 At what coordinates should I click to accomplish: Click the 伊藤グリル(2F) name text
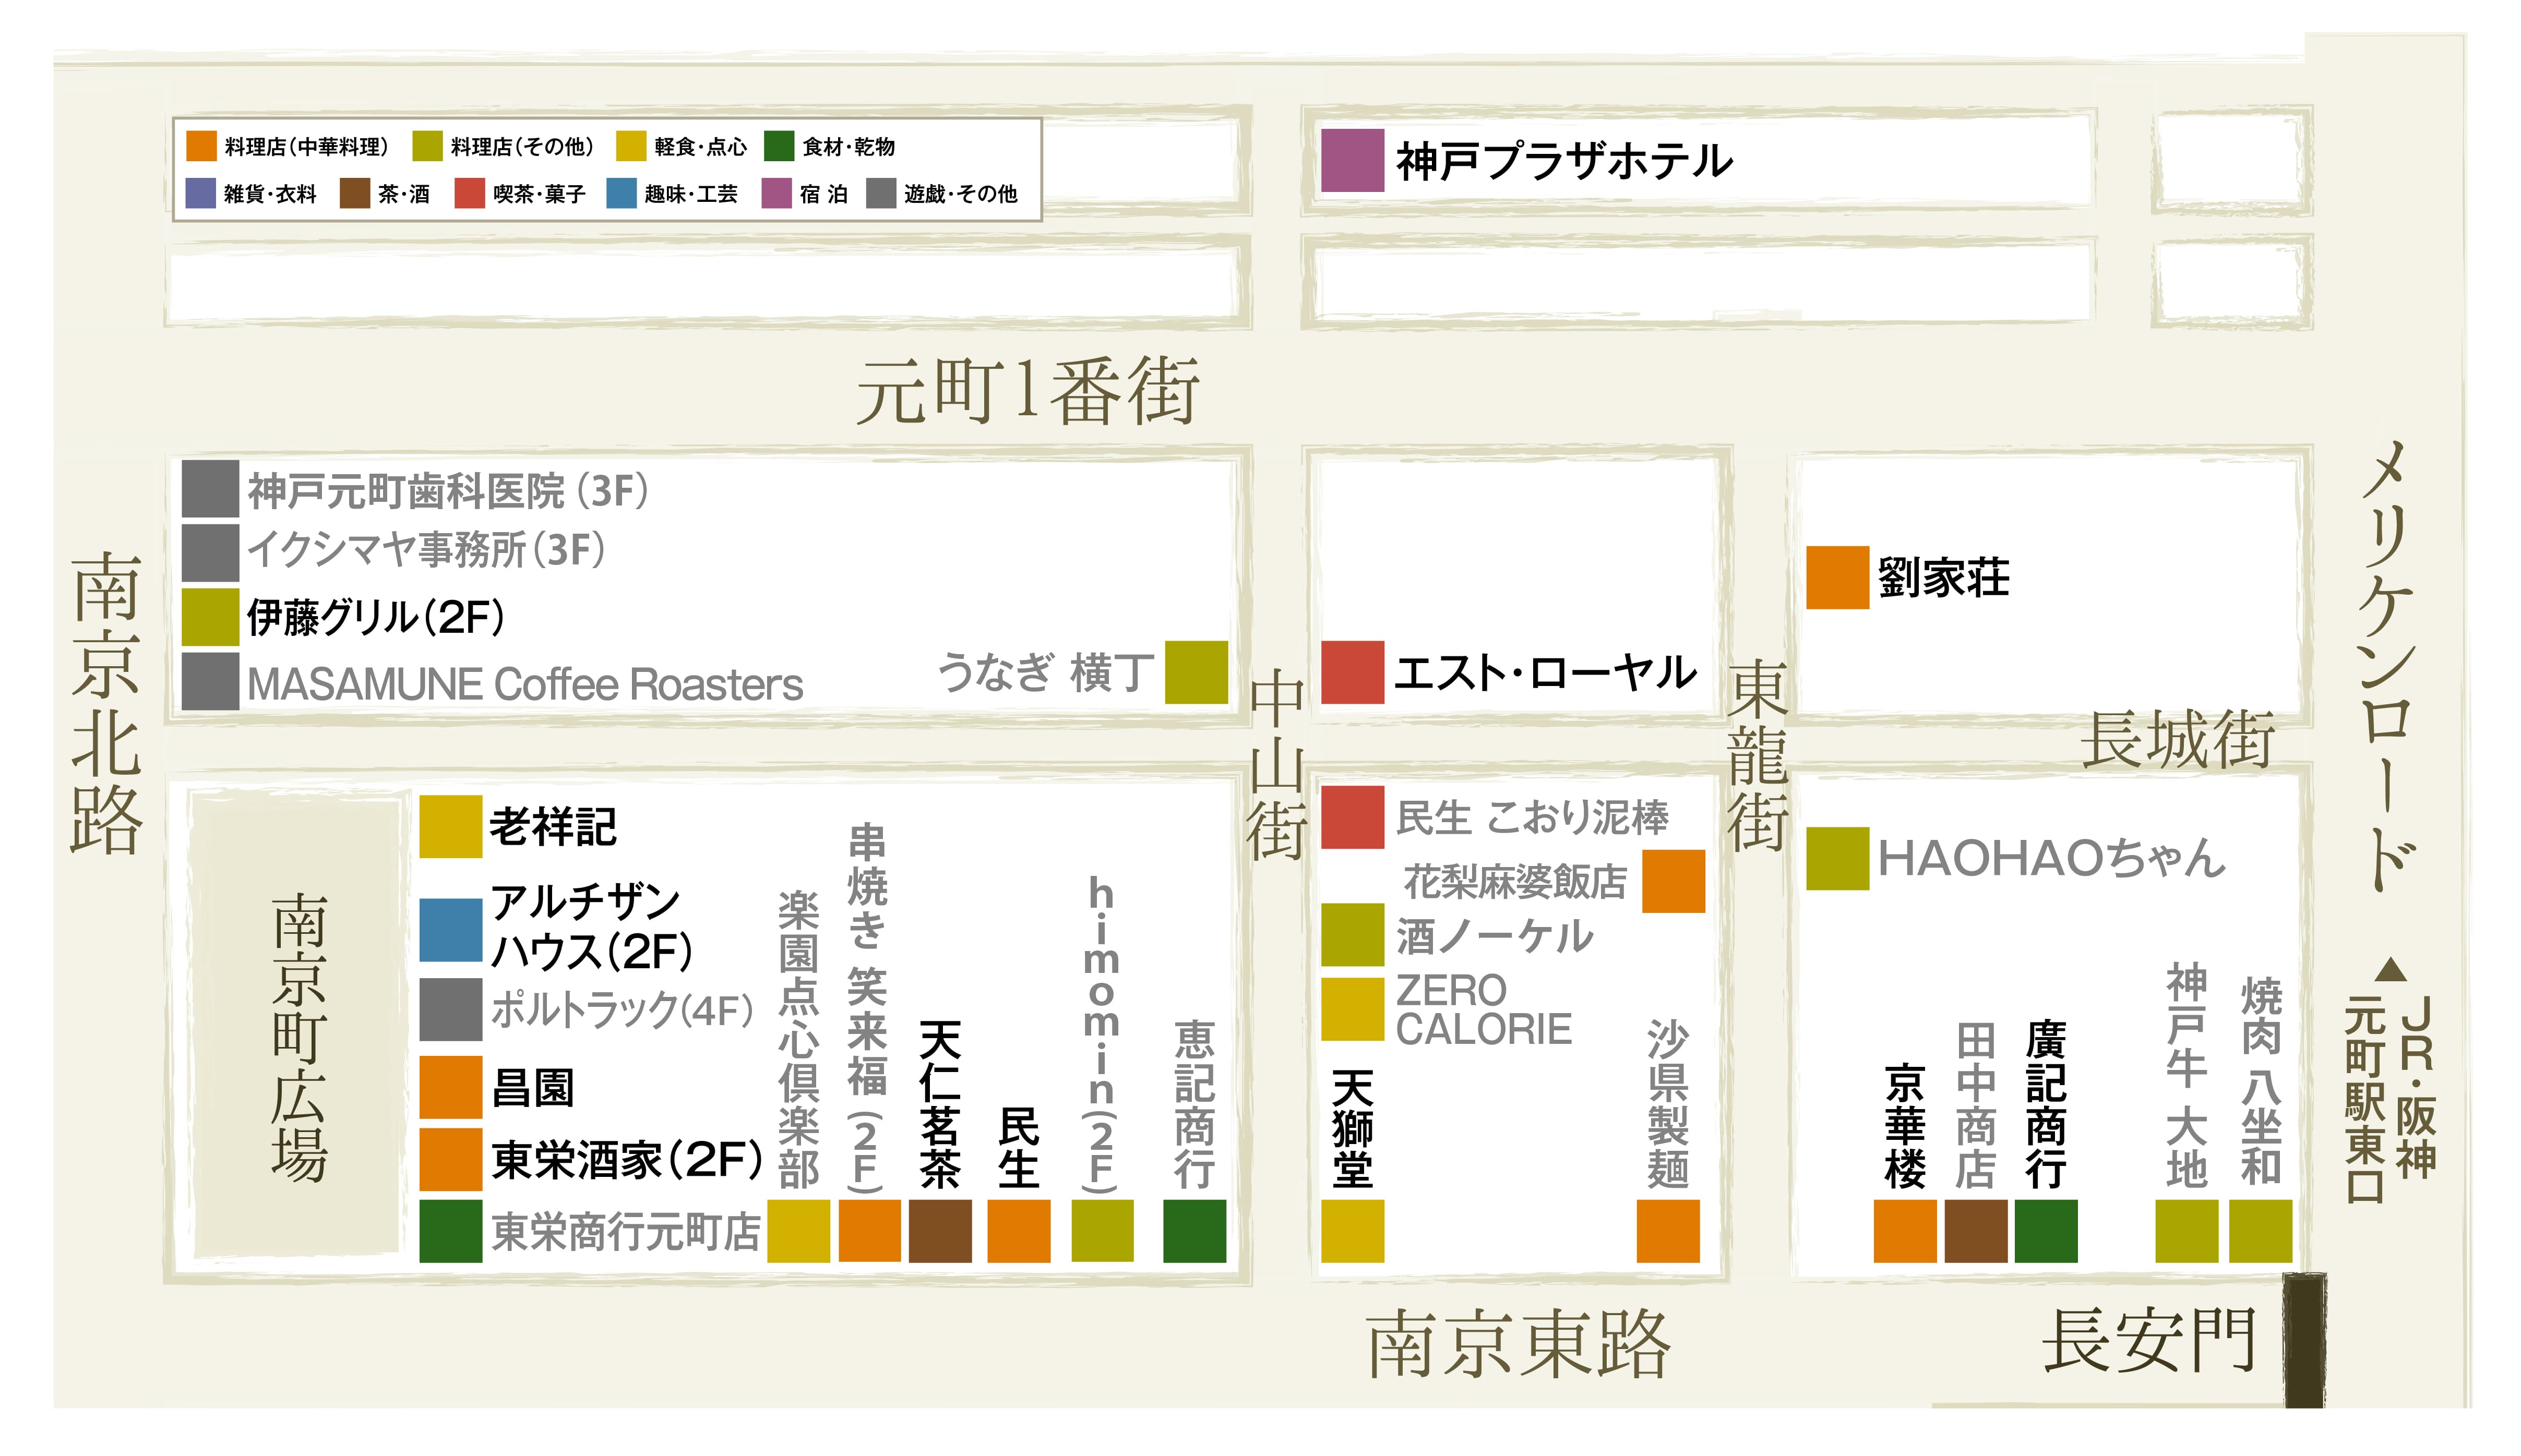tap(376, 617)
